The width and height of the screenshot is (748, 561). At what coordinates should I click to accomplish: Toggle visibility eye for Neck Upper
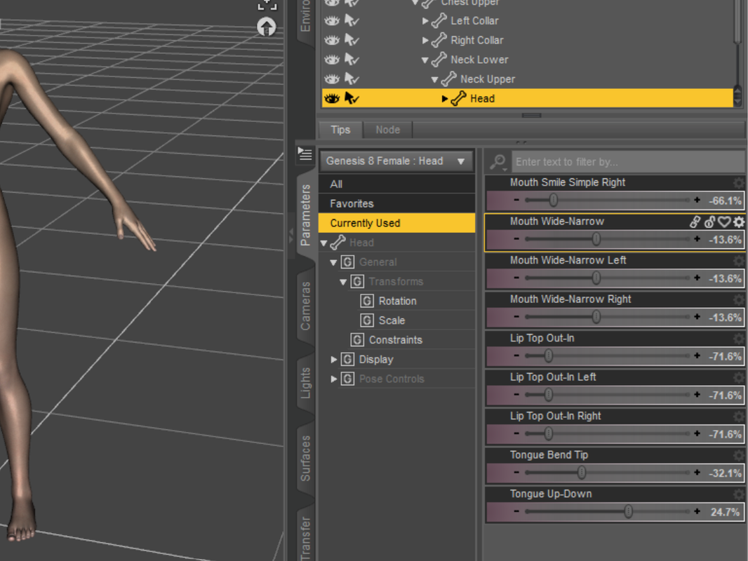(332, 79)
